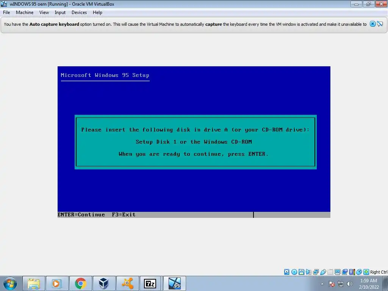Click the hard disk activity status icon
The height and width of the screenshot is (291, 388).
(286, 272)
